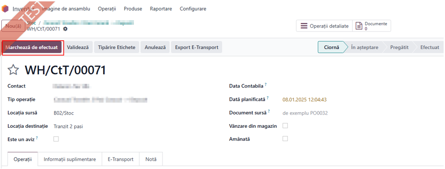Image resolution: width=445 pixels, height=169 pixels.
Task: Click Marchează de efectuat button
Action: click(31, 48)
